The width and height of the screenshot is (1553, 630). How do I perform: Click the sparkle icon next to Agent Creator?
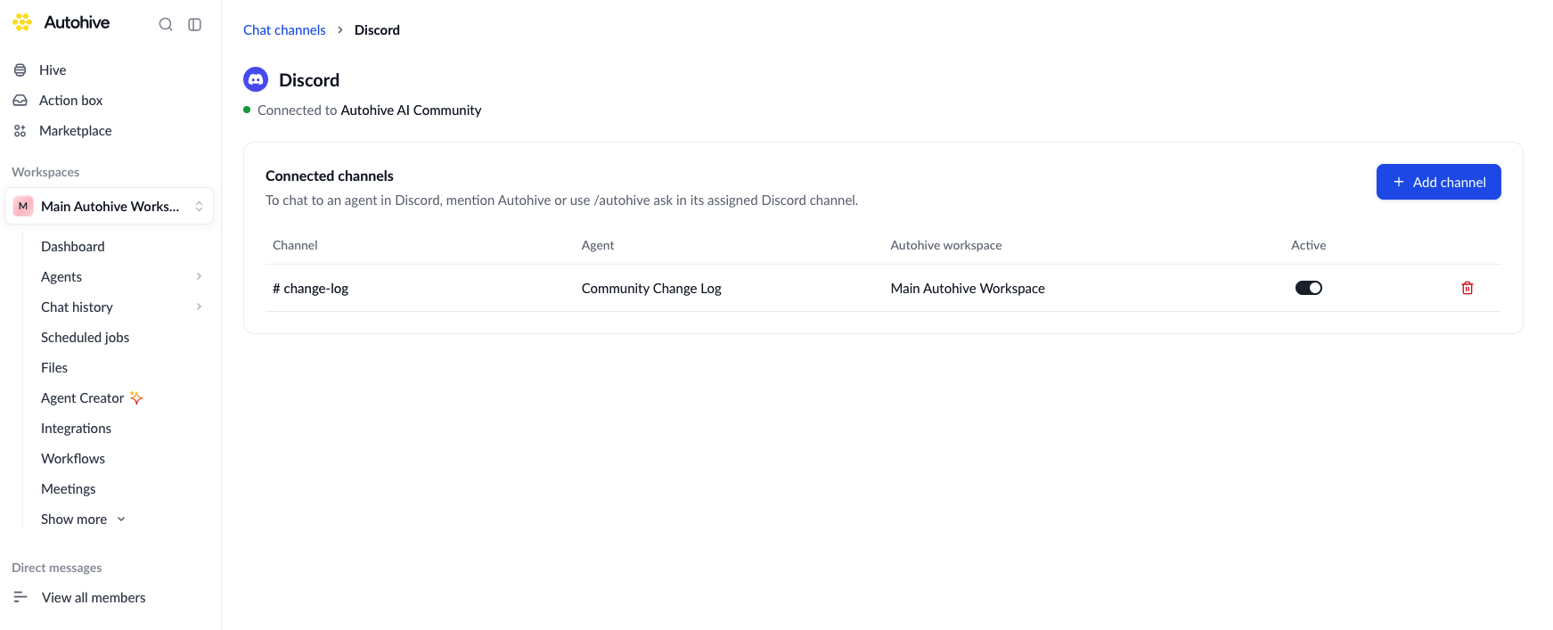click(136, 397)
